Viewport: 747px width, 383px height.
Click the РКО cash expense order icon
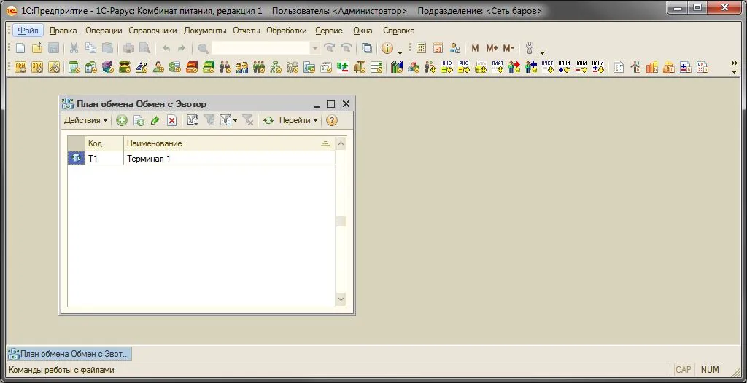tap(463, 68)
